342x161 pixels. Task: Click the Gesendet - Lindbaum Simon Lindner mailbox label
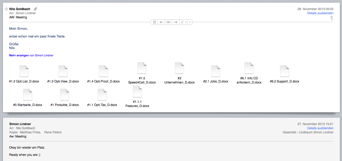click(x=308, y=132)
